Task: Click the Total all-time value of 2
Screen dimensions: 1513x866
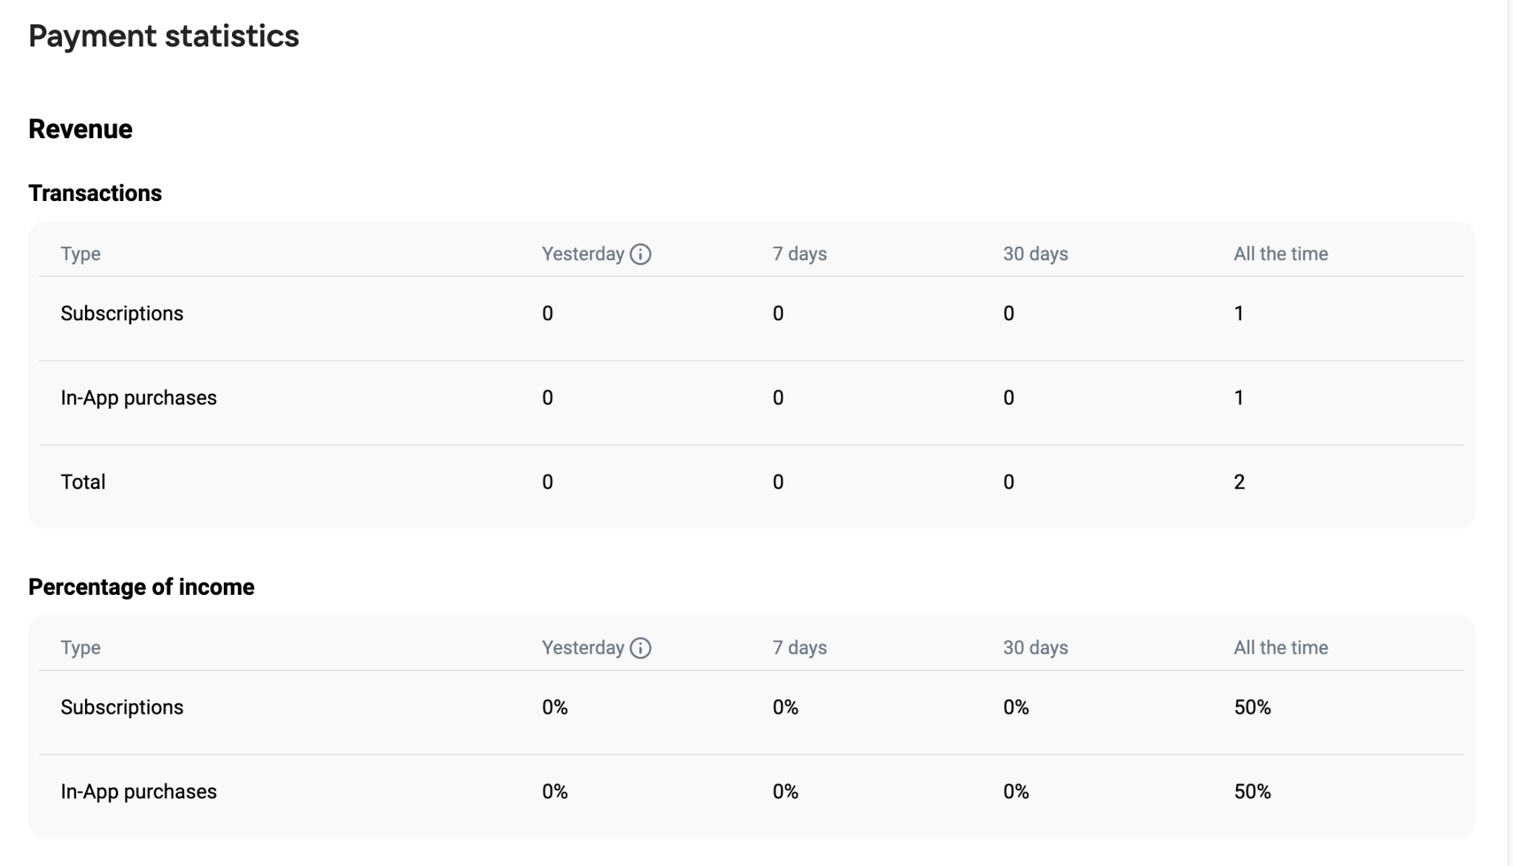Action: click(1239, 482)
